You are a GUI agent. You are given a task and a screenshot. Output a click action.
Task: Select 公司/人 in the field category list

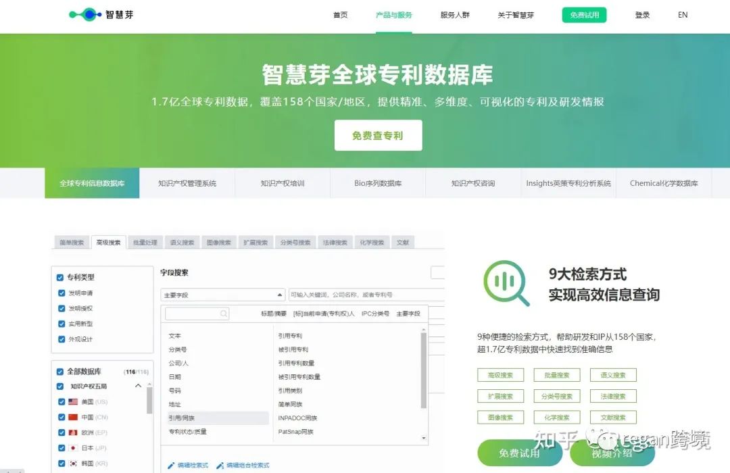coord(178,363)
